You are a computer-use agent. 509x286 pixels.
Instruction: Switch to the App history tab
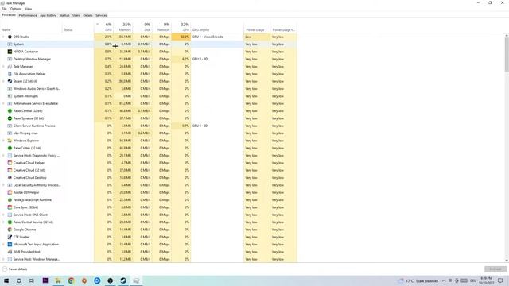(48, 15)
